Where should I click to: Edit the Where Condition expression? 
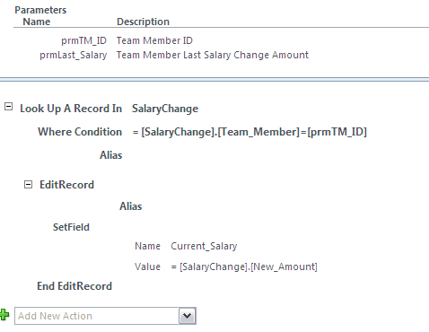pos(250,132)
